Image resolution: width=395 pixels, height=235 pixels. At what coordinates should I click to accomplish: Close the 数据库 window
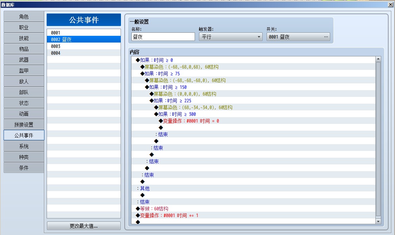[x=390, y=4]
